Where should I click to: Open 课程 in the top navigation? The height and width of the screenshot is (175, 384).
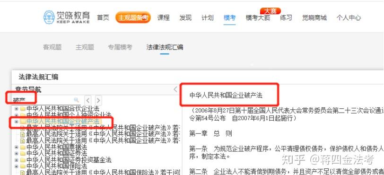point(163,17)
